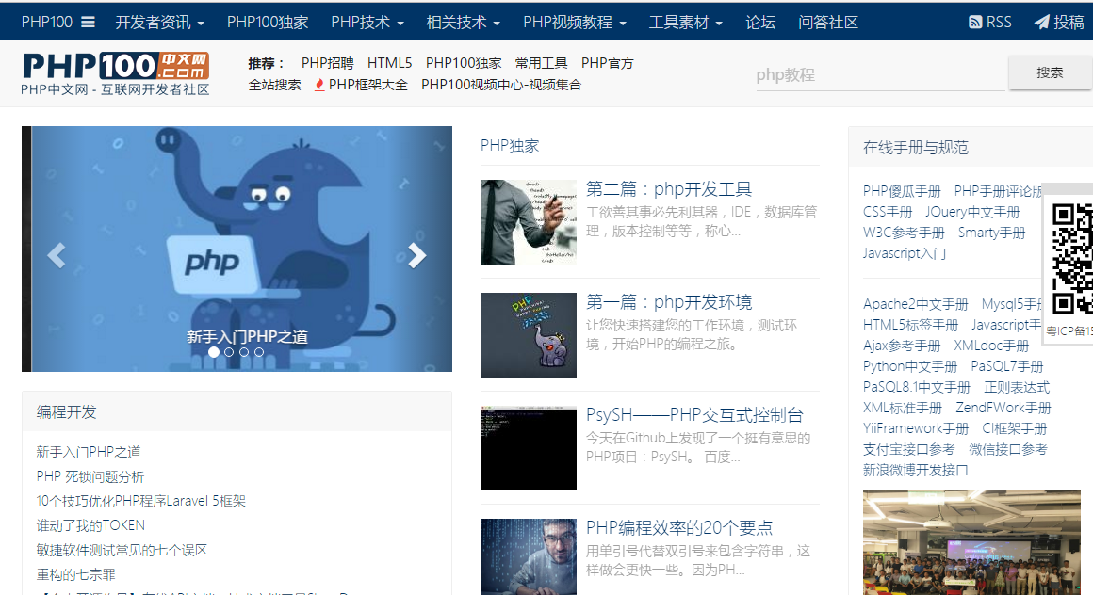The width and height of the screenshot is (1093, 595).
Task: Open the 常用工具 link
Action: (x=542, y=63)
